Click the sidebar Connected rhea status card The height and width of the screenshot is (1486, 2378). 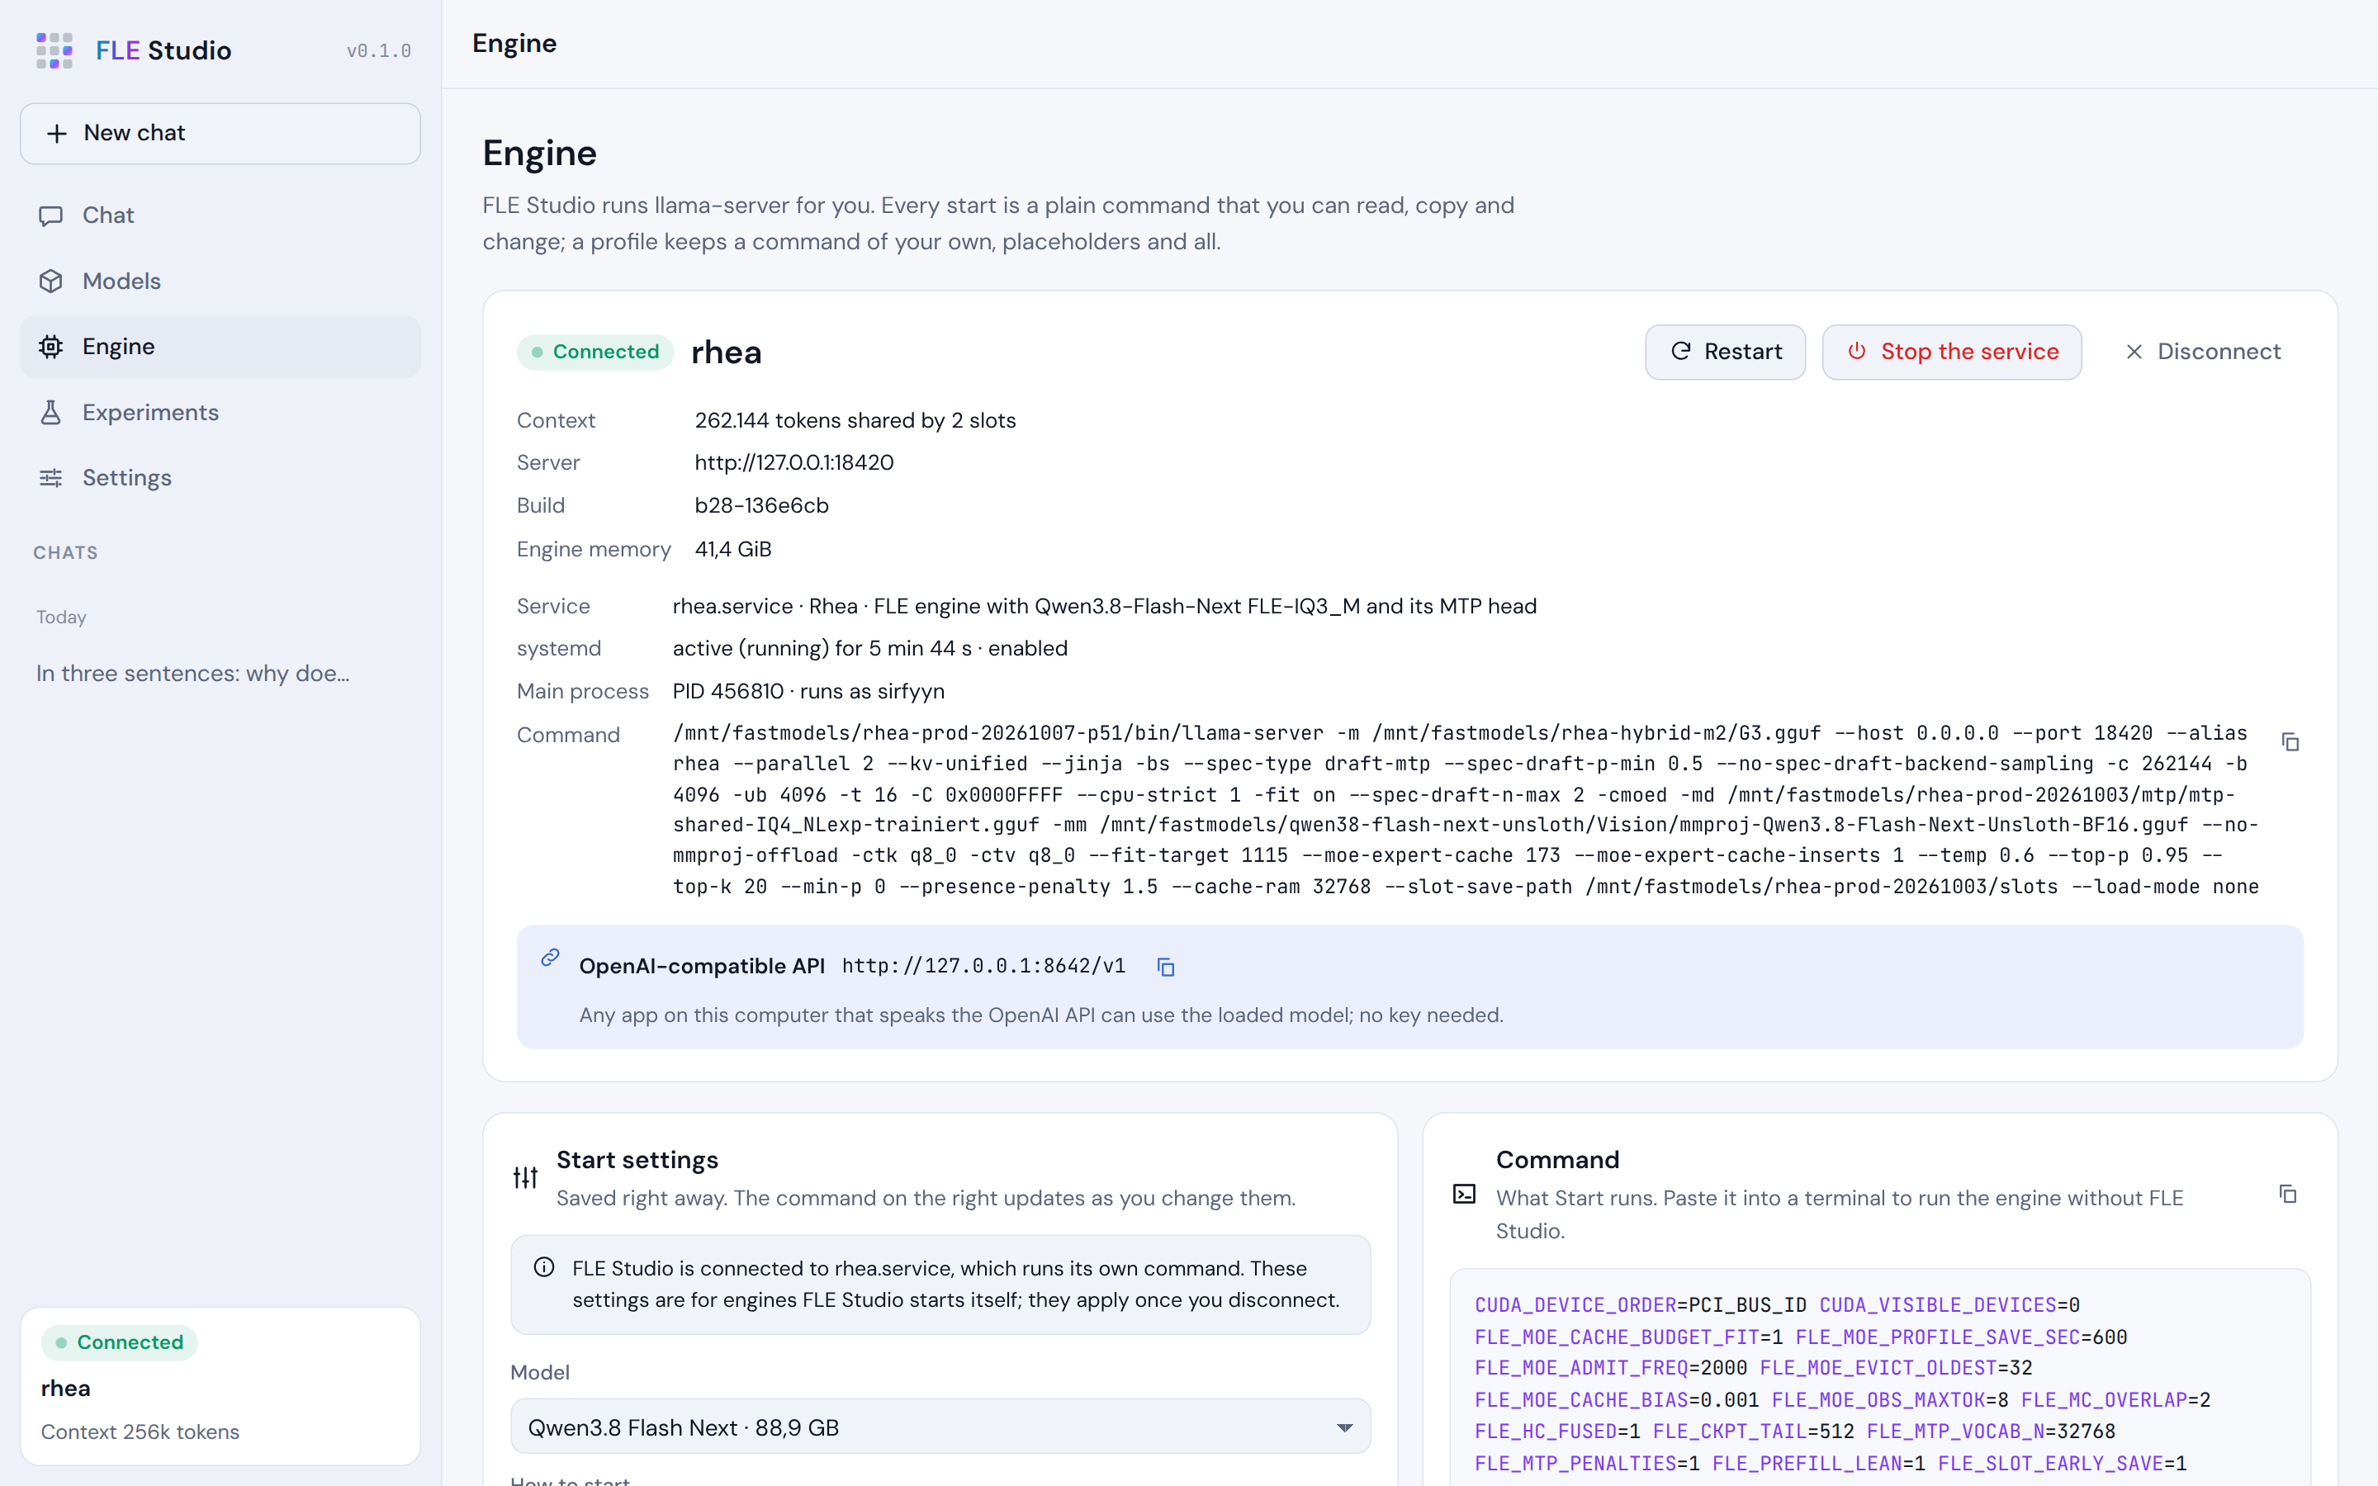pyautogui.click(x=220, y=1386)
